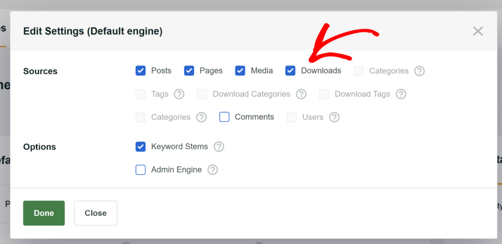Open the Download Categories help tooltip icon

click(301, 94)
